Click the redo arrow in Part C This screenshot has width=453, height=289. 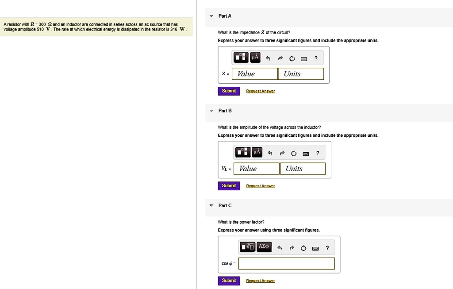click(x=291, y=248)
